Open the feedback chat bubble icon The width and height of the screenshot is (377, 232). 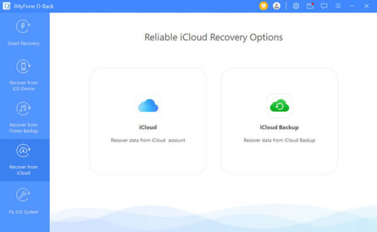[x=324, y=6]
